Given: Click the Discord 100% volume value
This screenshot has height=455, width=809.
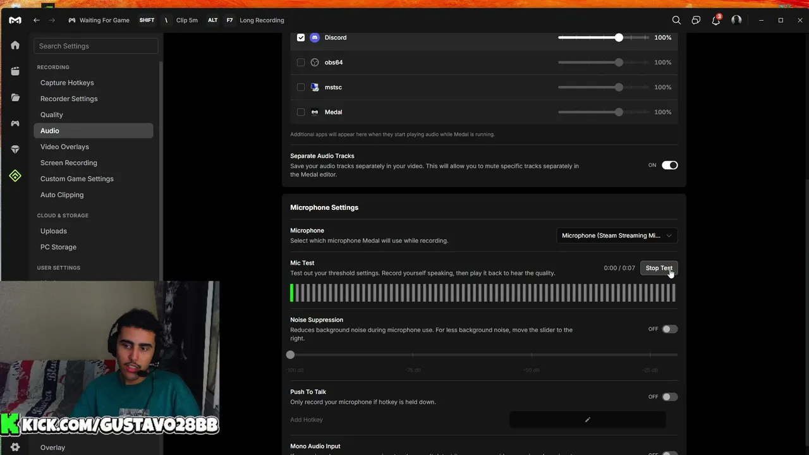Looking at the screenshot, I should click(663, 37).
